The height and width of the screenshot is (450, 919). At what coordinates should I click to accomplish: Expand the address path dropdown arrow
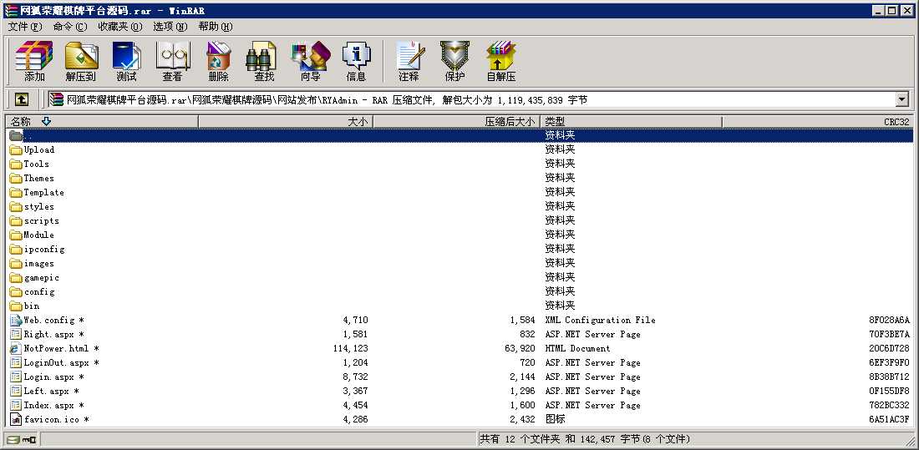(902, 99)
